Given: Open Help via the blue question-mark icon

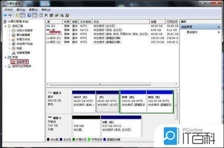Looking at the screenshot, I should [29, 15].
